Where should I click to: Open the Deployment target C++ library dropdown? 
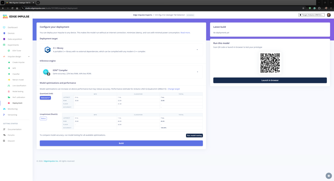coord(121,49)
